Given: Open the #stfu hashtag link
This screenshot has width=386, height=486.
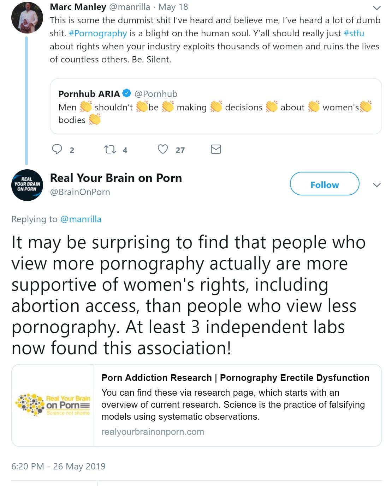Looking at the screenshot, I should (x=354, y=34).
